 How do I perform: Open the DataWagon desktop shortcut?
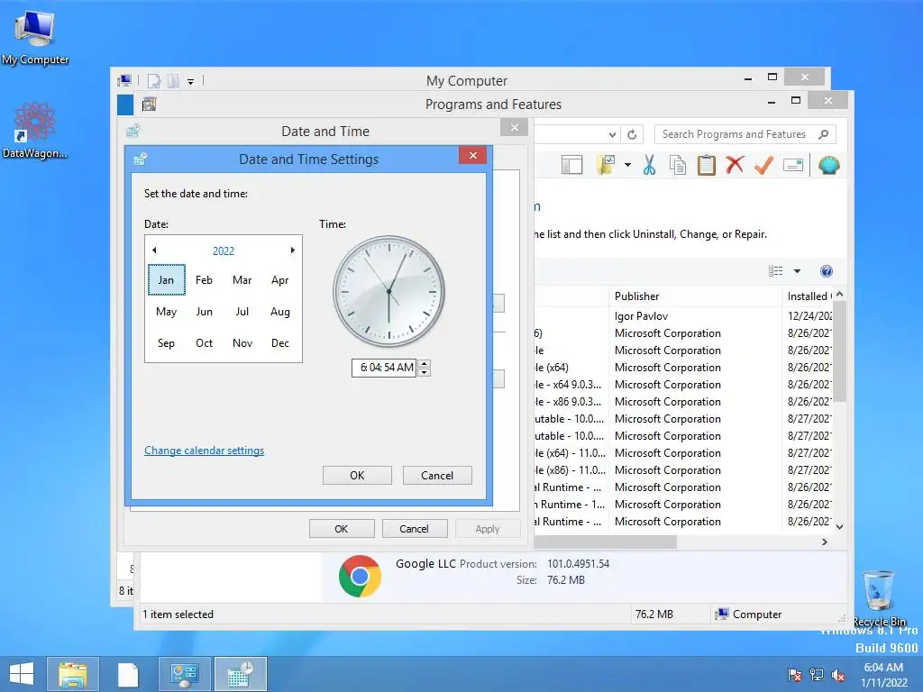[35, 130]
